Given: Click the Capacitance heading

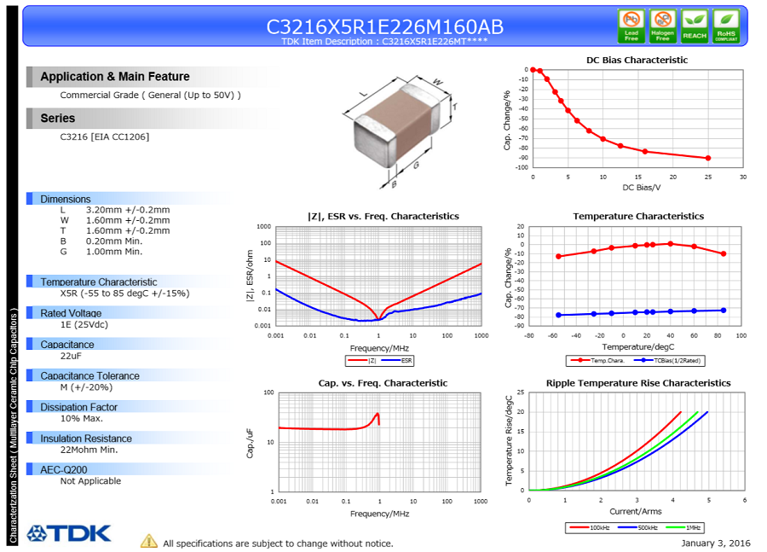Looking at the screenshot, I should (x=67, y=345).
